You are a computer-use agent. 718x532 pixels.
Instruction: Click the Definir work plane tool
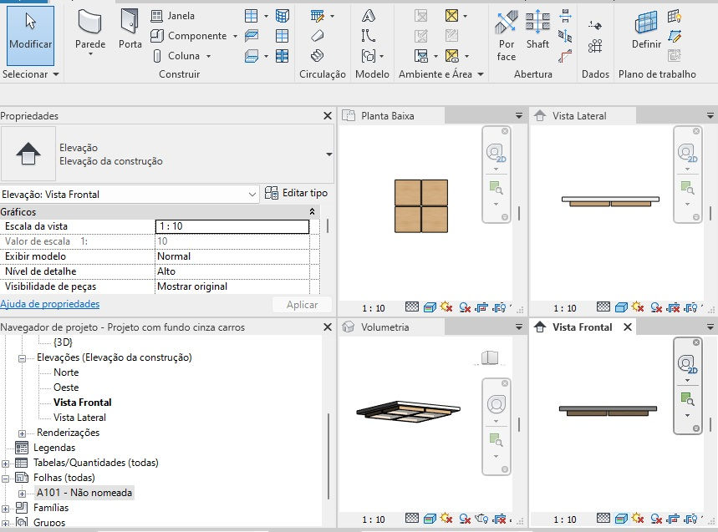coord(646,30)
